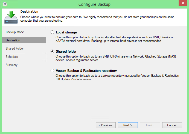Click the Shared folder label text

[66, 52]
